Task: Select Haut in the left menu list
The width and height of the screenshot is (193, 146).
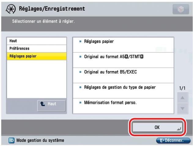Action: point(37,41)
